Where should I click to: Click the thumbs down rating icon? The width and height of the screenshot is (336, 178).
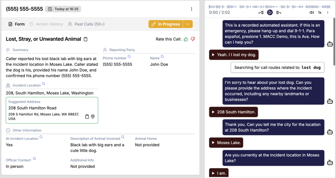tap(193, 39)
